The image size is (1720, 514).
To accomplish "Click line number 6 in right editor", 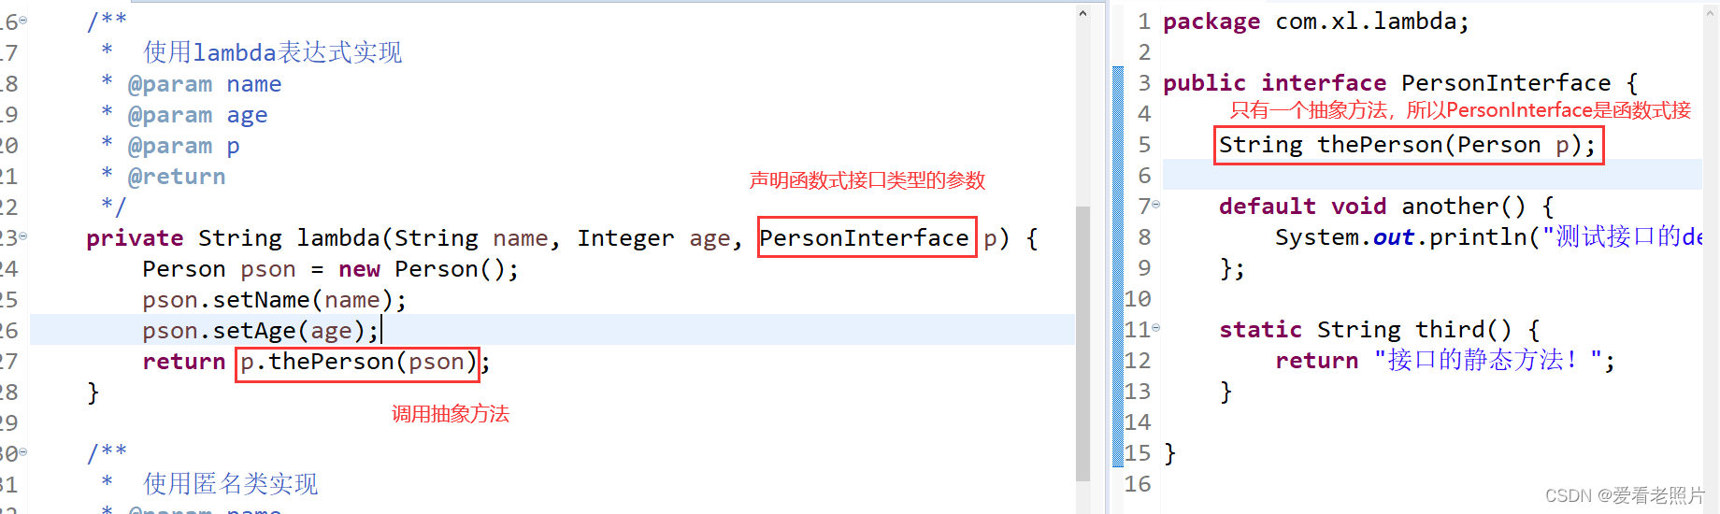I will pyautogui.click(x=1144, y=176).
